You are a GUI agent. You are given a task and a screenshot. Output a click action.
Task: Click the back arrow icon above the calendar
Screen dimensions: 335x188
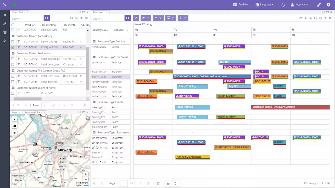click(x=306, y=18)
